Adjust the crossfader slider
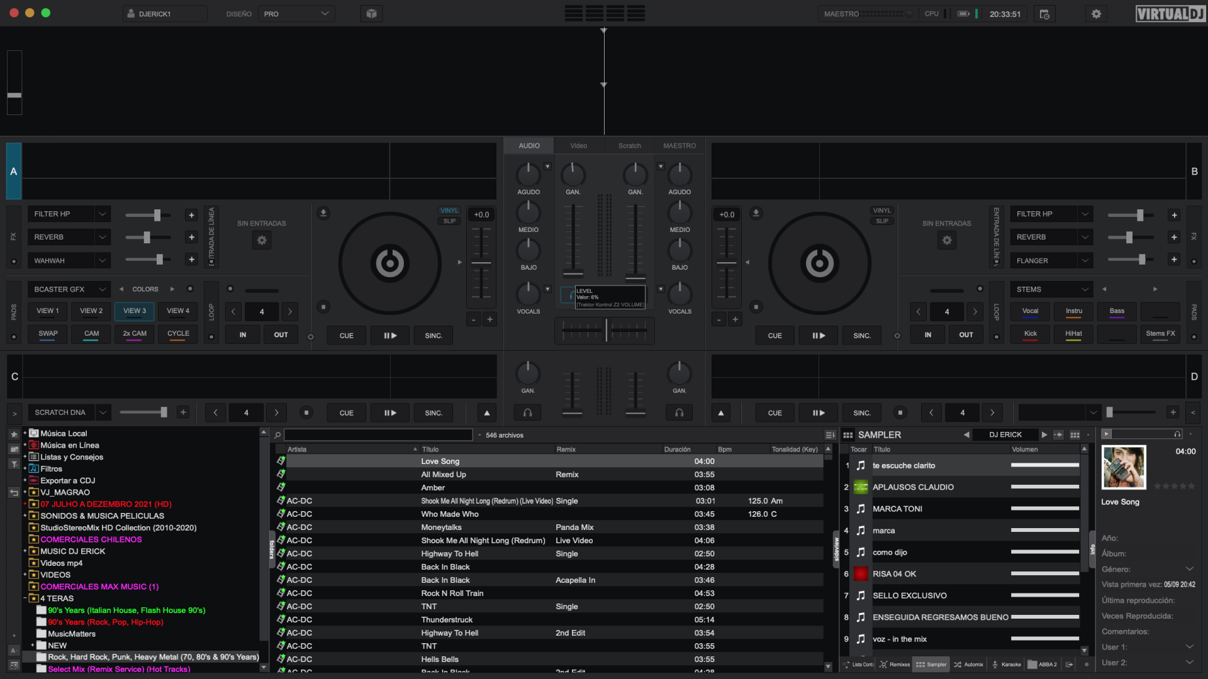 (605, 329)
